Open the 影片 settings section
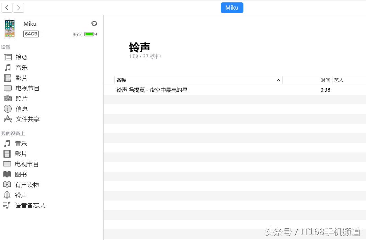 21,78
